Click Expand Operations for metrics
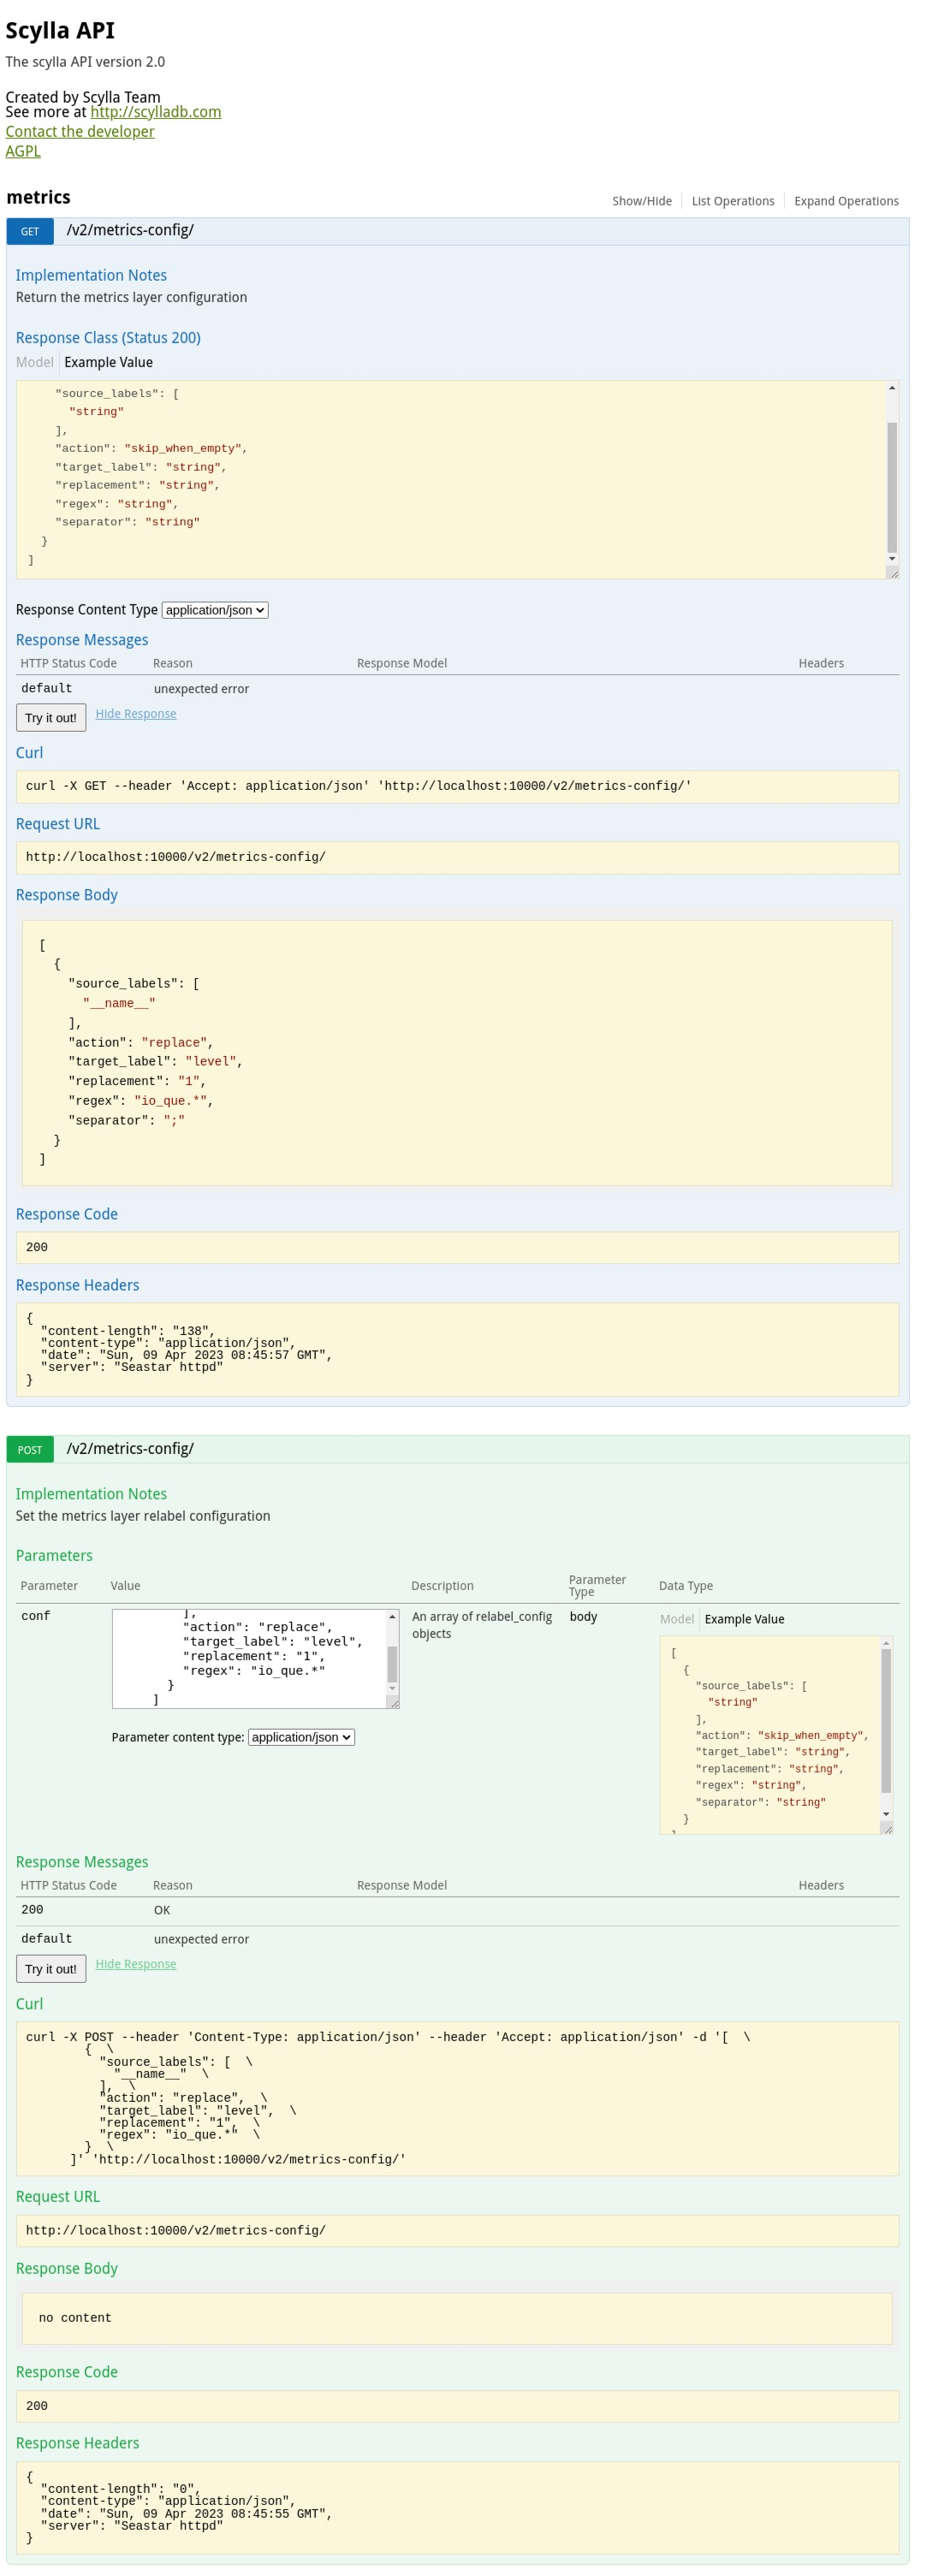 pos(846,201)
